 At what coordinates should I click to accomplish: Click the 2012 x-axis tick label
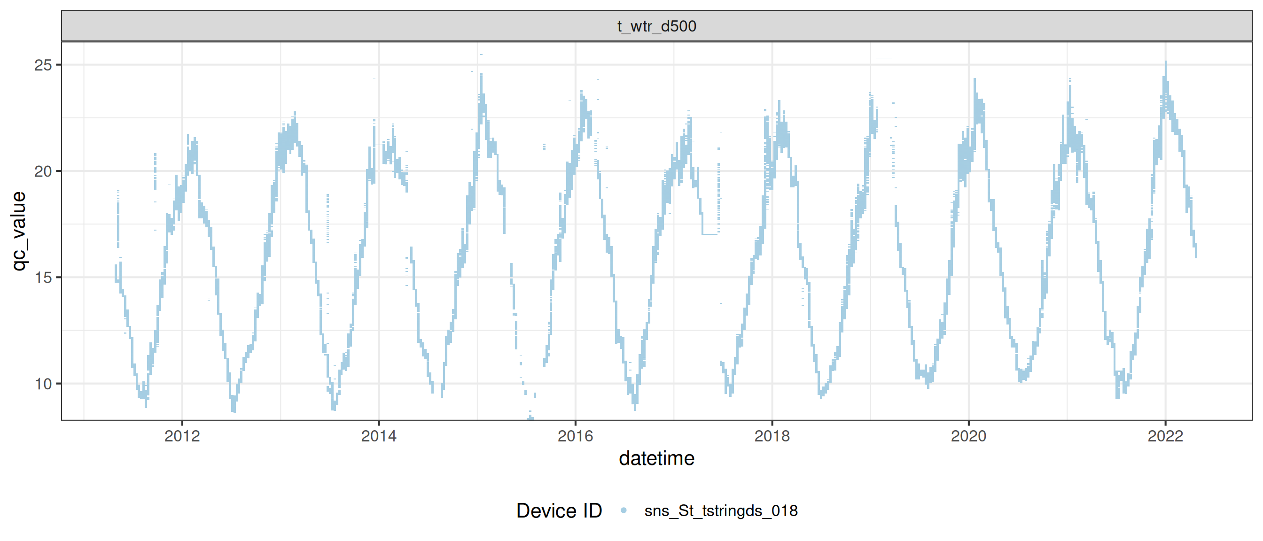pos(182,436)
